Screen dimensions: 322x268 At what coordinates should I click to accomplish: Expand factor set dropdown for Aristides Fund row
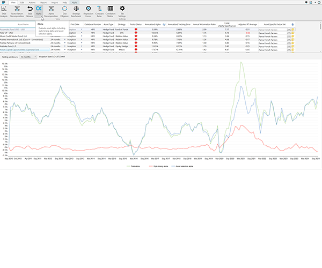tap(289, 46)
